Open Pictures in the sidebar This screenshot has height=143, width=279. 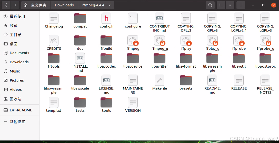pyautogui.click(x=19, y=80)
